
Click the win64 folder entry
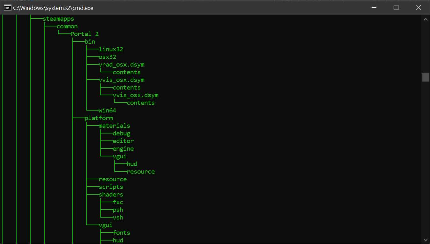(x=107, y=110)
